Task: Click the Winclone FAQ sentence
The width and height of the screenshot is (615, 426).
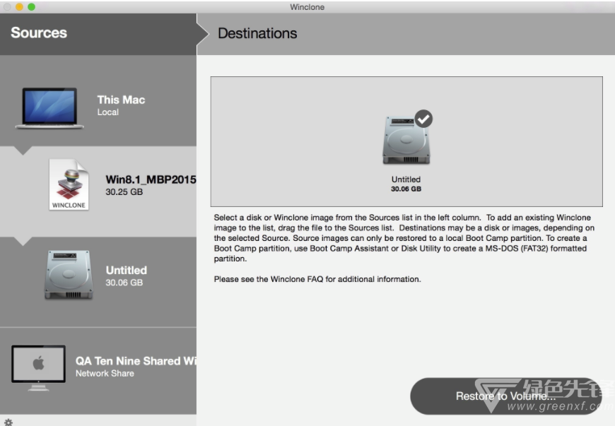Action: (317, 279)
